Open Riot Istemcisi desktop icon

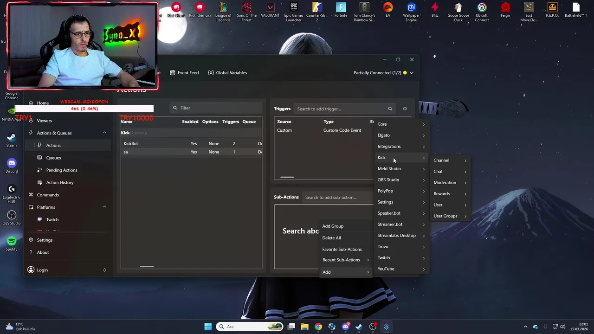tap(200, 10)
